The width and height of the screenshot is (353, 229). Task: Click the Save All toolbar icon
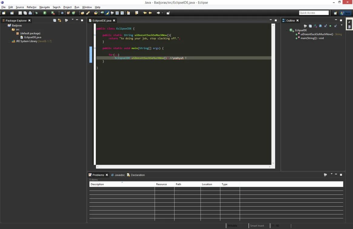click(25, 13)
